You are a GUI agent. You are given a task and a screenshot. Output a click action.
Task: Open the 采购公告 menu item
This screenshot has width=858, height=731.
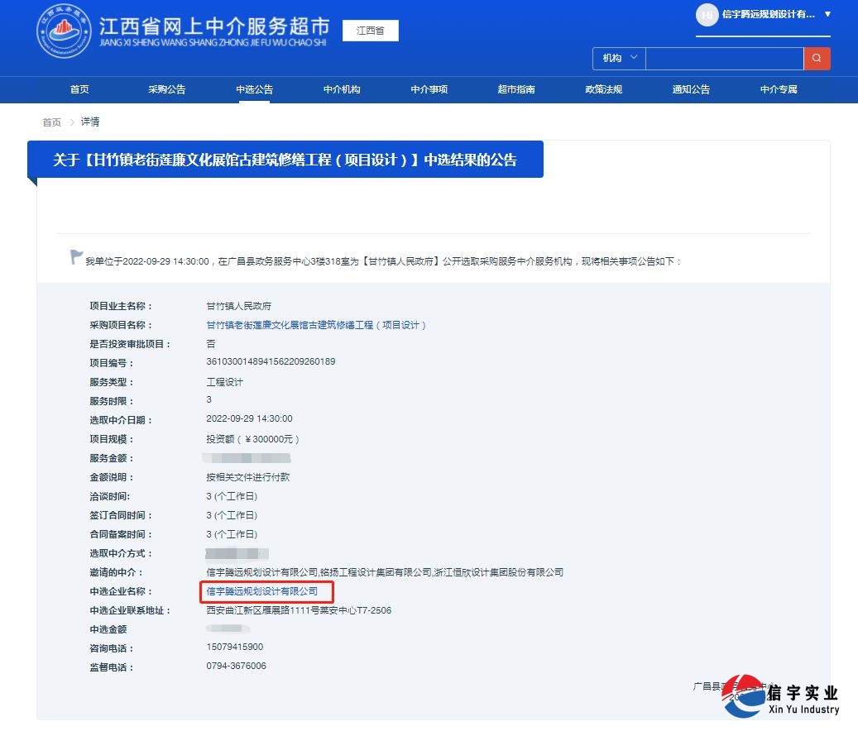(166, 89)
